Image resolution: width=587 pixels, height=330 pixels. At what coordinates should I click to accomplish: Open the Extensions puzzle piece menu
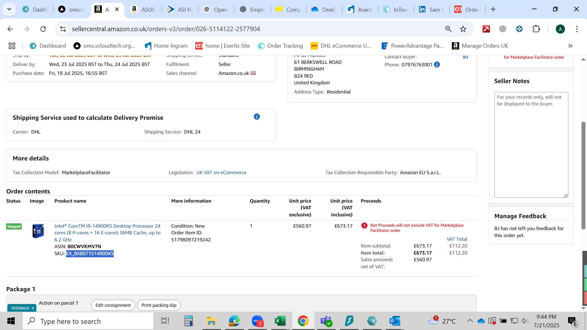tap(536, 29)
